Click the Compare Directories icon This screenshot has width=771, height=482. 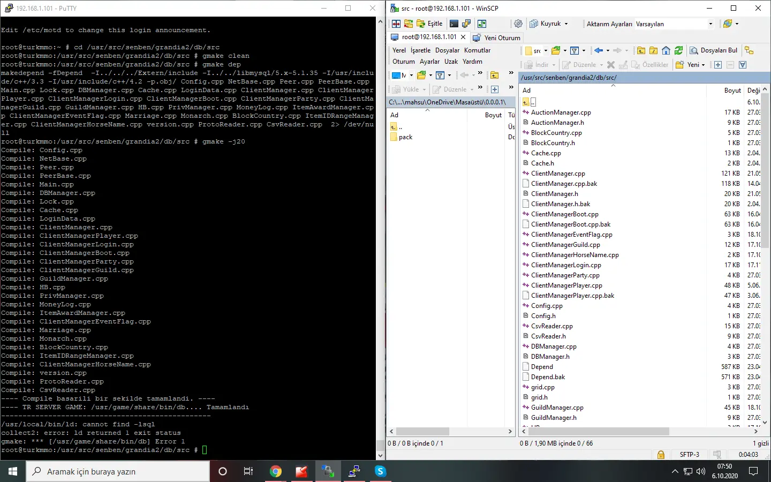396,24
